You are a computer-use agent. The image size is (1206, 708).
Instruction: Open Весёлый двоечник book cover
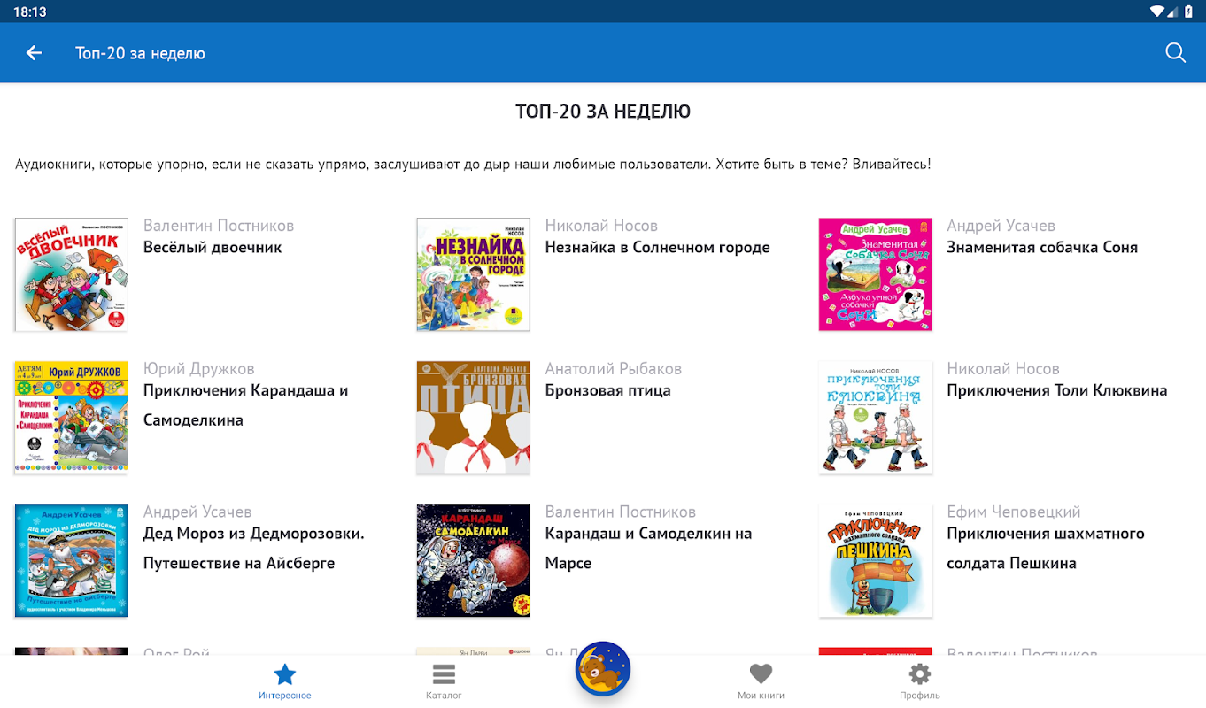[x=72, y=274]
